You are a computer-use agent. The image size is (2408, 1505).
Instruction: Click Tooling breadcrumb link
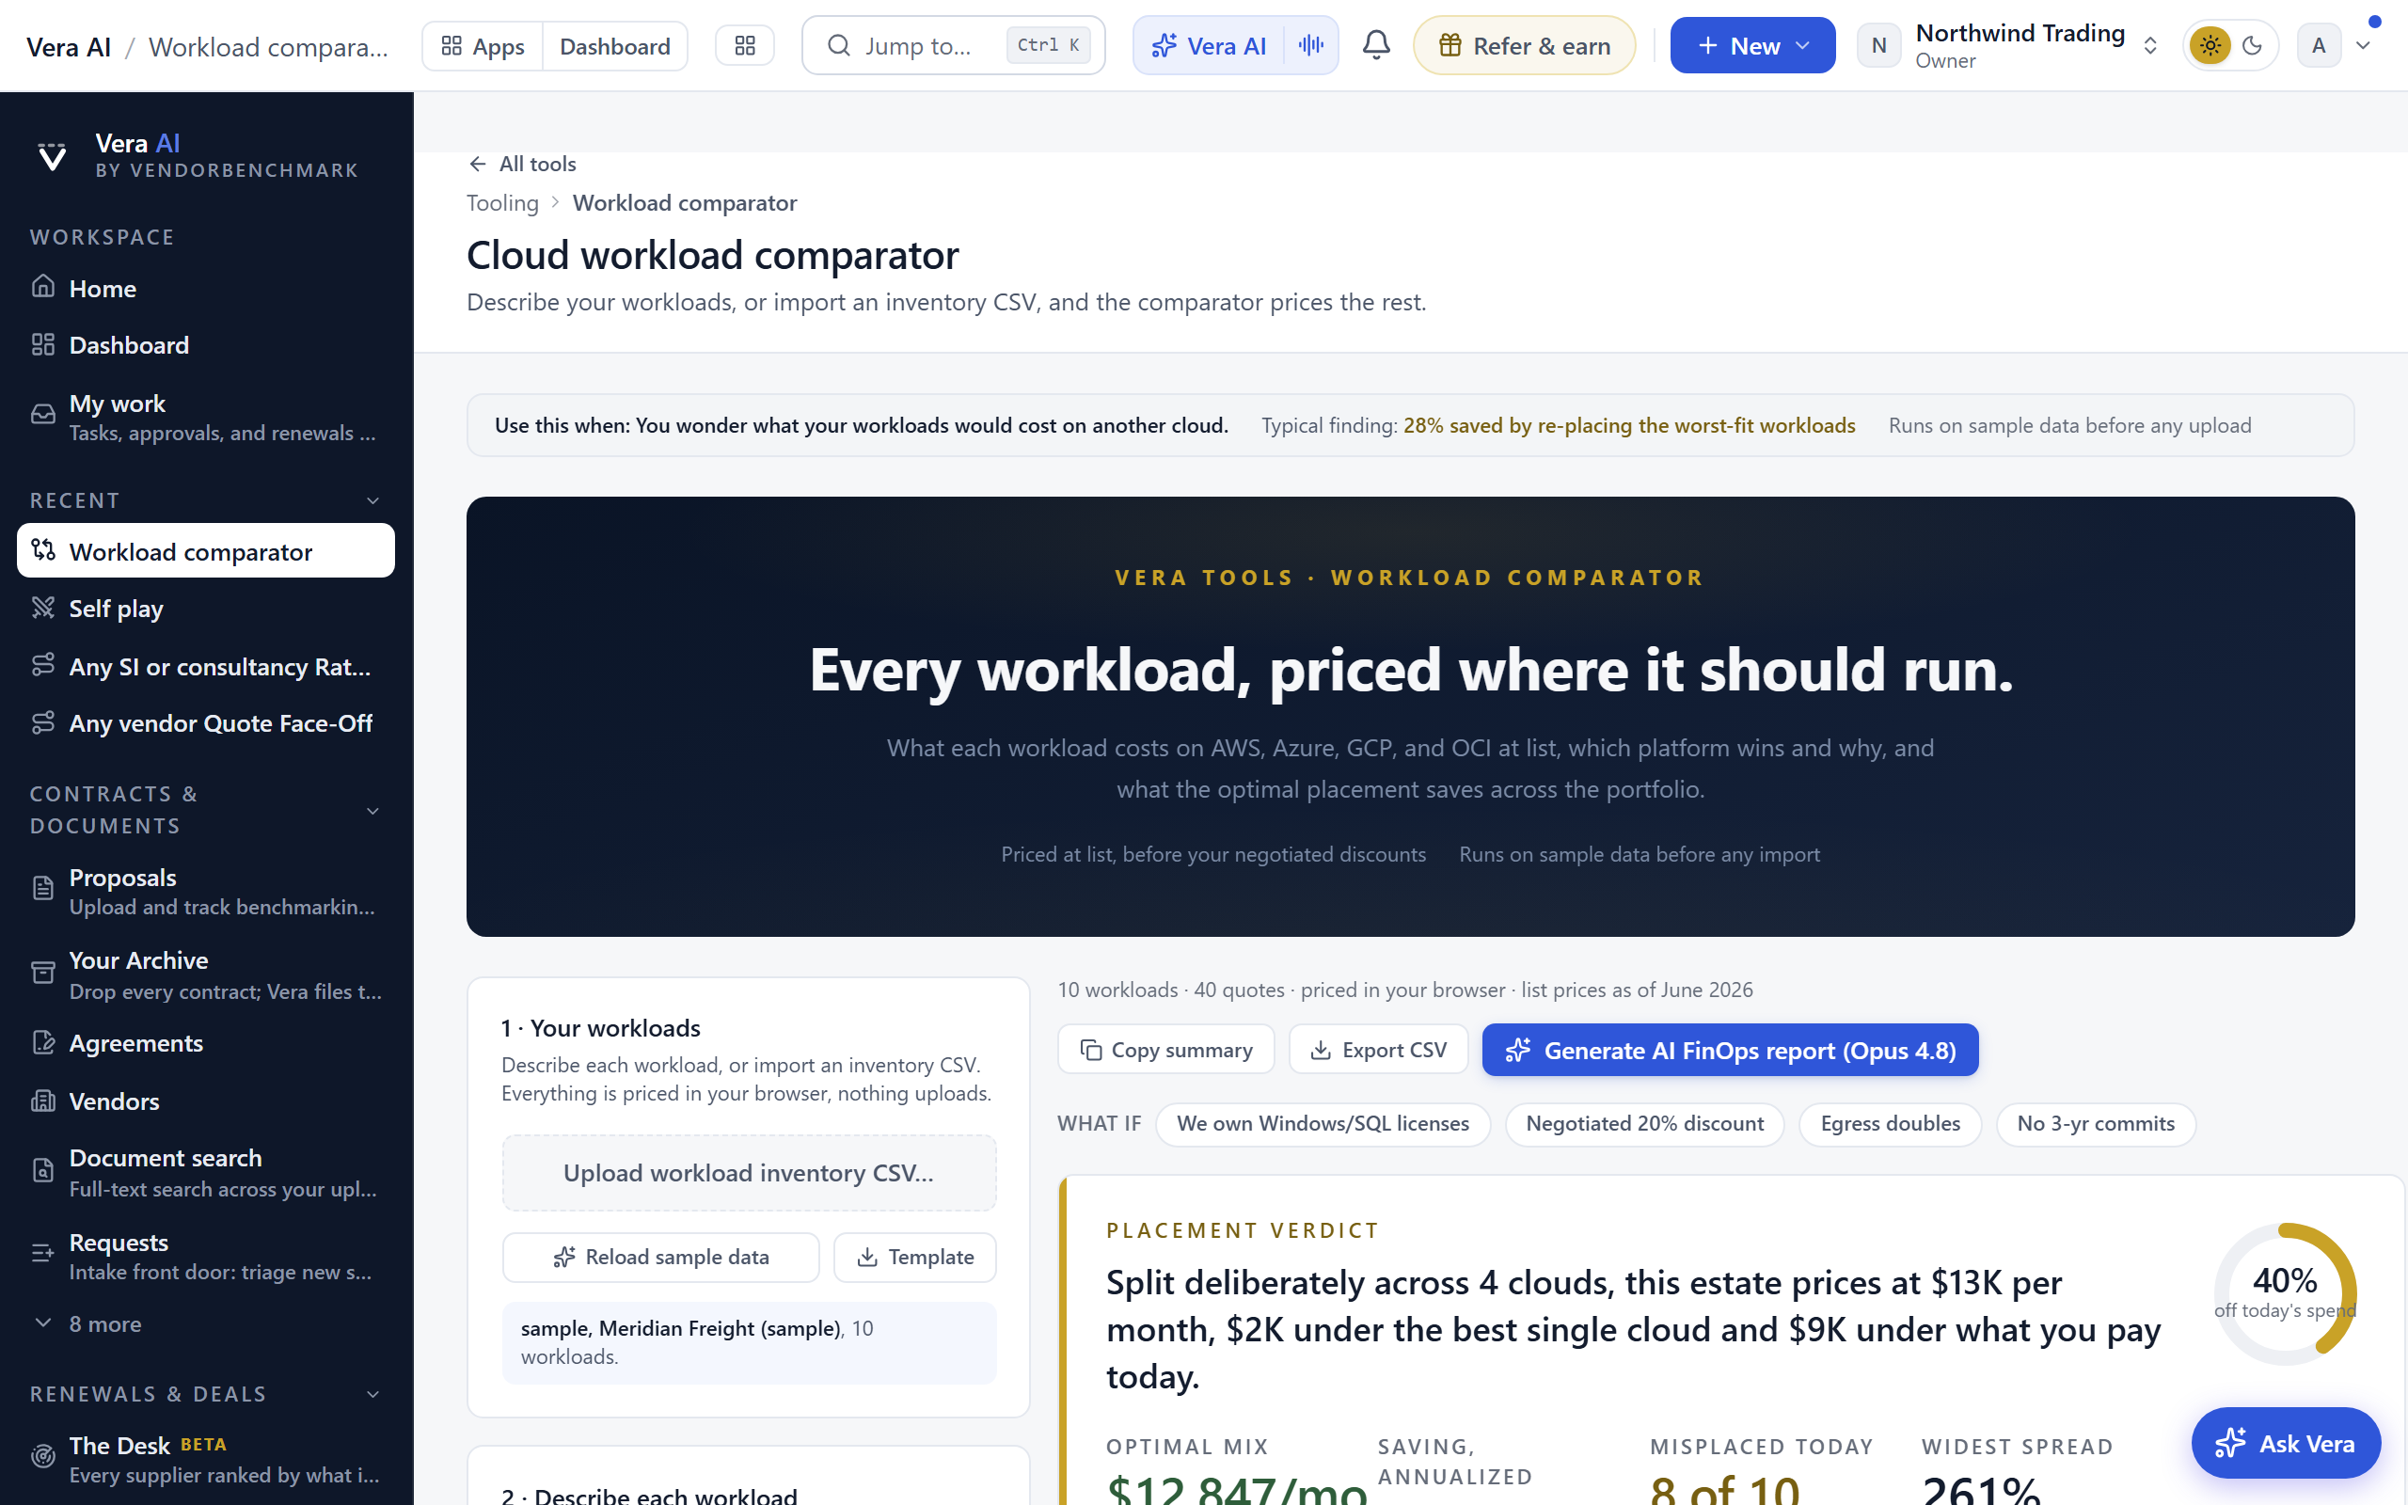click(502, 203)
